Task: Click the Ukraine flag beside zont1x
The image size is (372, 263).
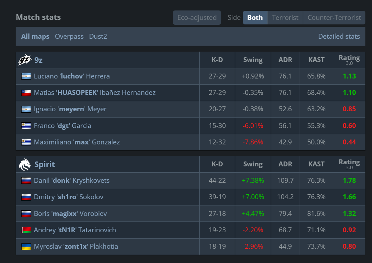Action: pos(26,247)
